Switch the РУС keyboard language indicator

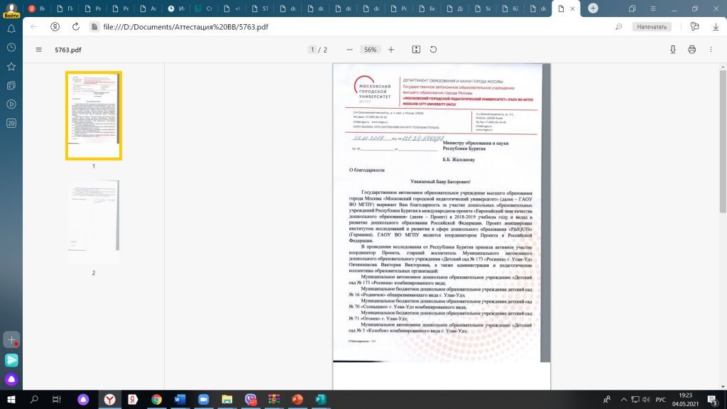point(660,399)
